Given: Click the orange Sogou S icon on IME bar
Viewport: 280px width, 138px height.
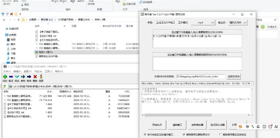Looking at the screenshot, I should click(x=241, y=127).
